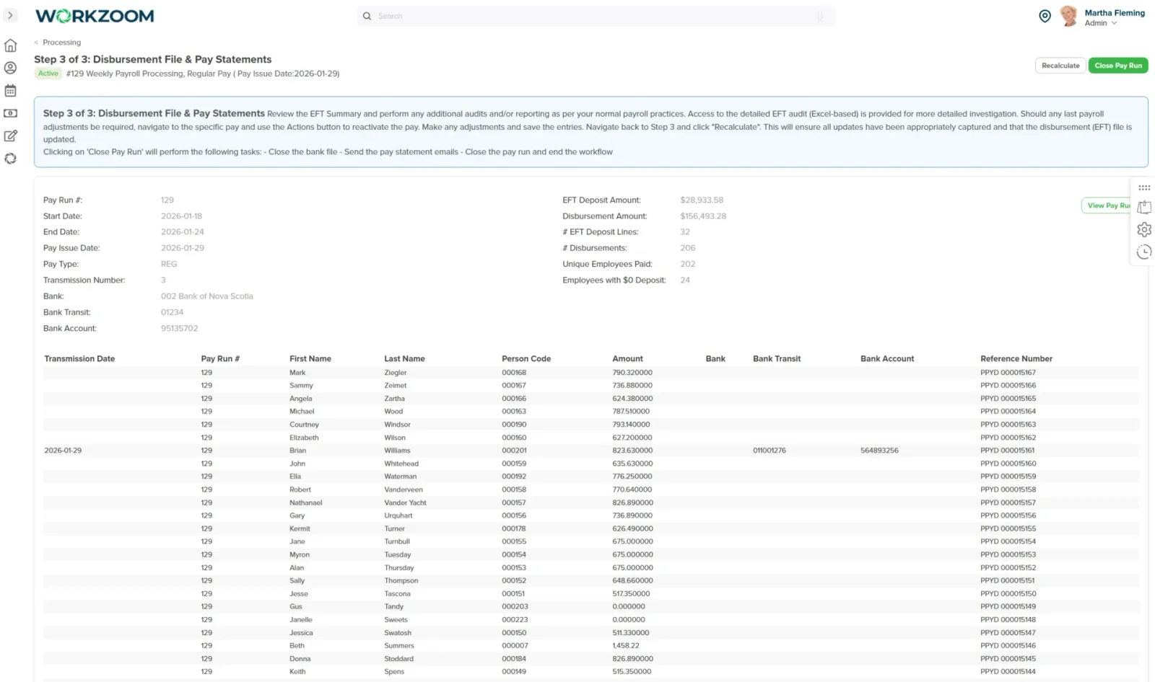Click last name Windsor in table
This screenshot has width=1155, height=682.
397,425
